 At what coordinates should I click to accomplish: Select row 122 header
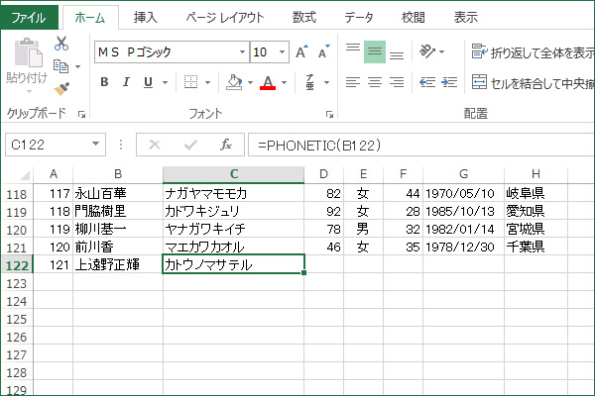coord(17,265)
